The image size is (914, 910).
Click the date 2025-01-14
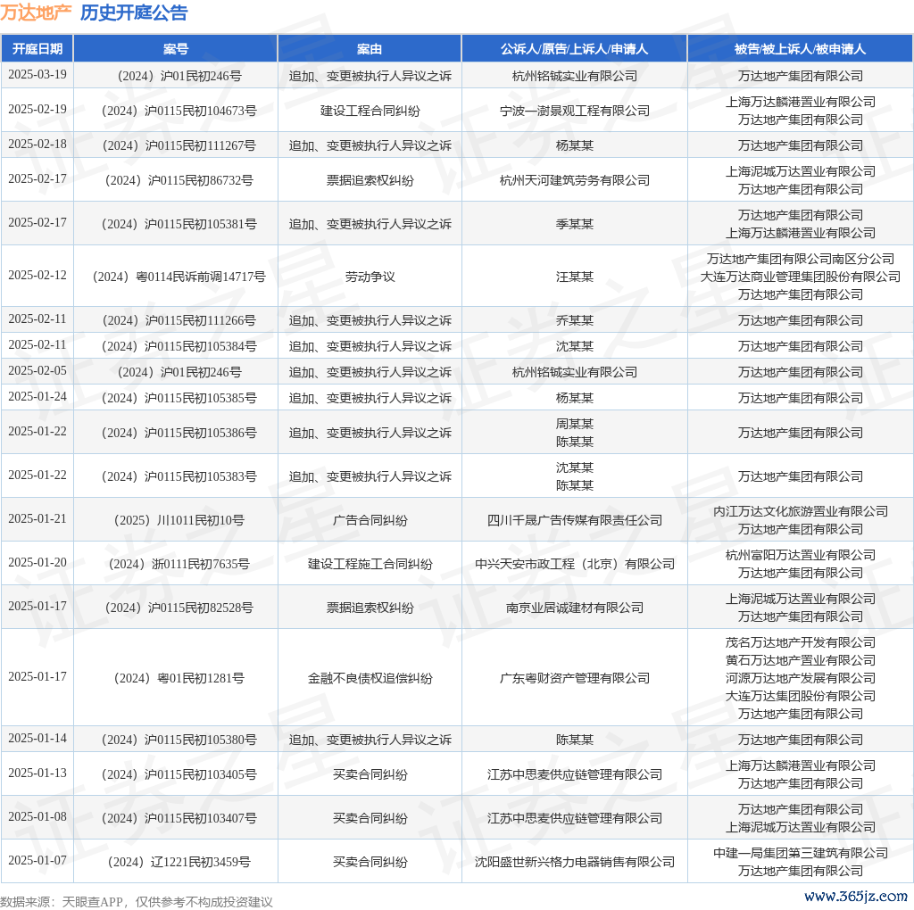[37, 738]
